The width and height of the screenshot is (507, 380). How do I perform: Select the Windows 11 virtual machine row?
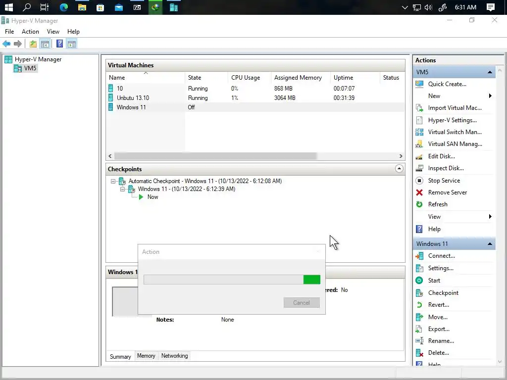(x=255, y=107)
